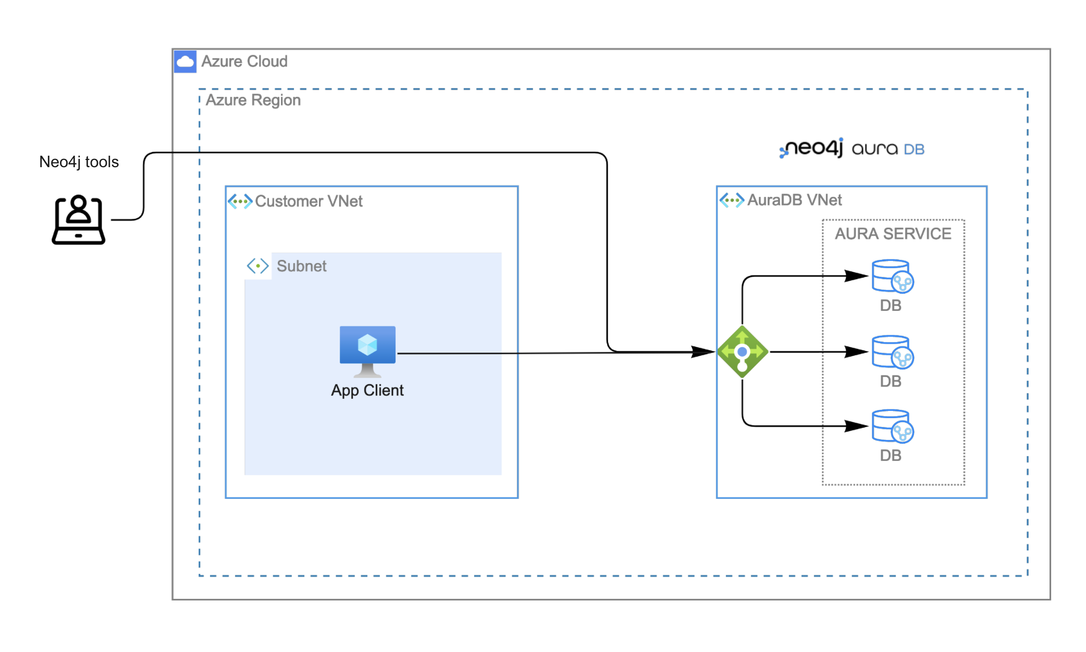Click the 'DB' label under middle database
Viewport: 1086px width, 652px height.
891,382
